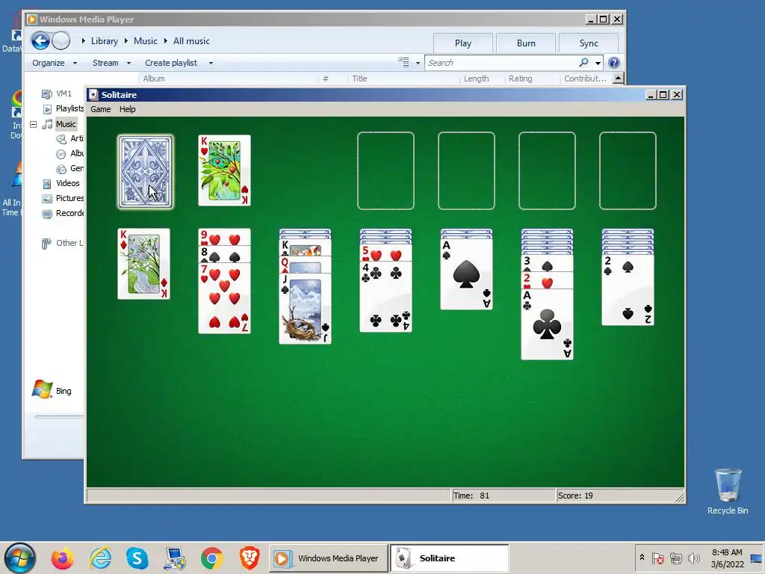Click the Genre icon under Music
The image size is (765, 574).
coord(61,170)
